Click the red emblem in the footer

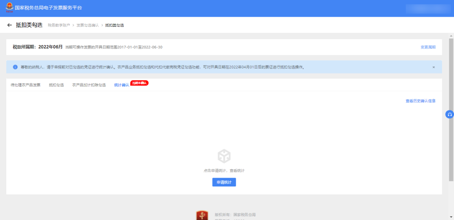point(202,216)
